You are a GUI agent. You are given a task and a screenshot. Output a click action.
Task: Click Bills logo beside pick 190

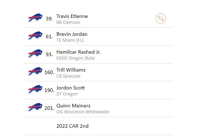35,89
